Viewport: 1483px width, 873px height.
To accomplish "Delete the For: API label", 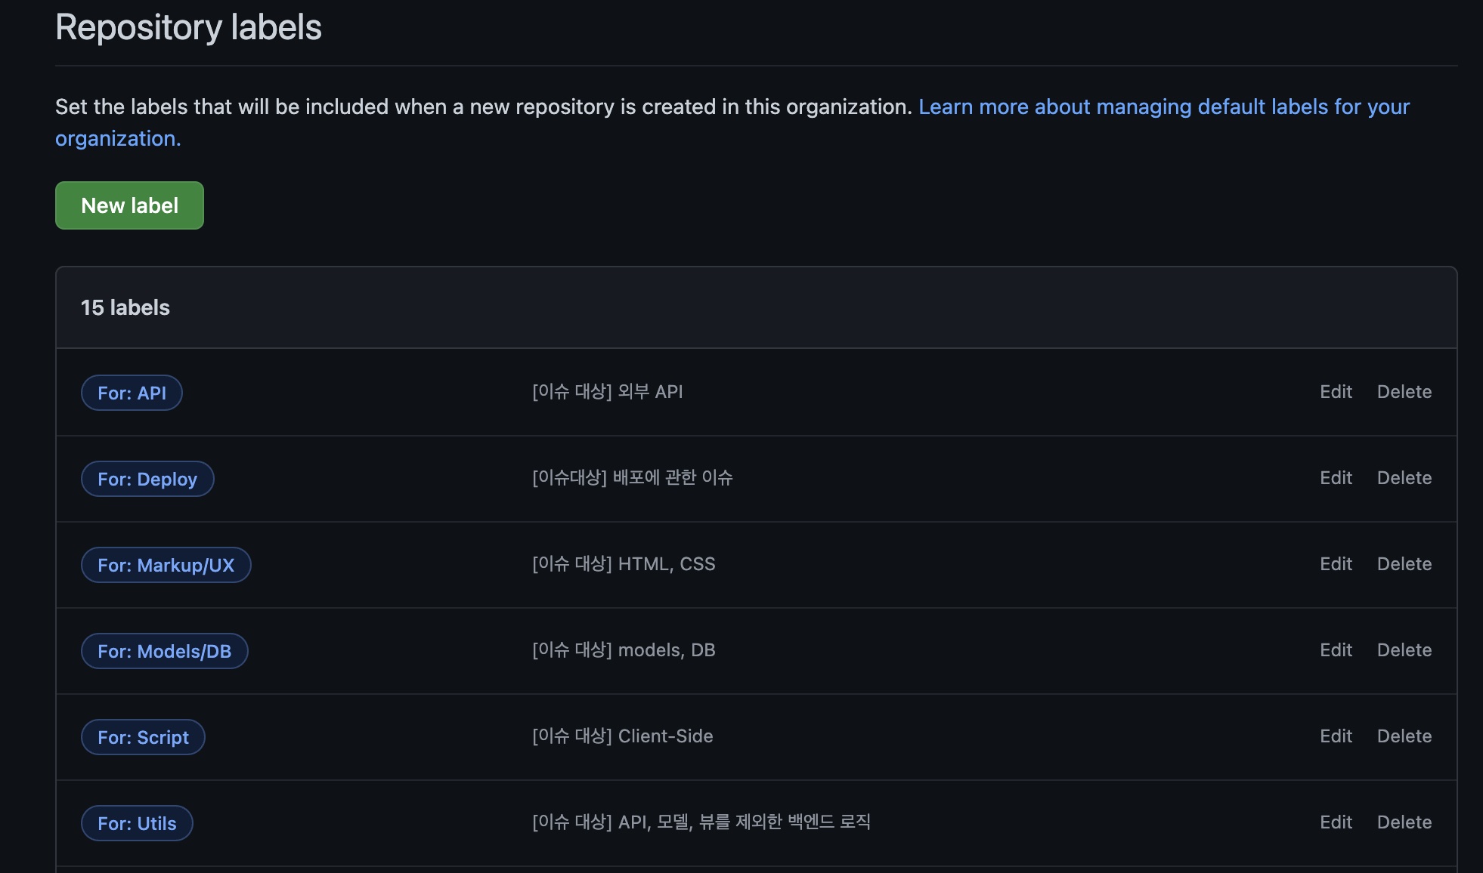I will [x=1404, y=392].
